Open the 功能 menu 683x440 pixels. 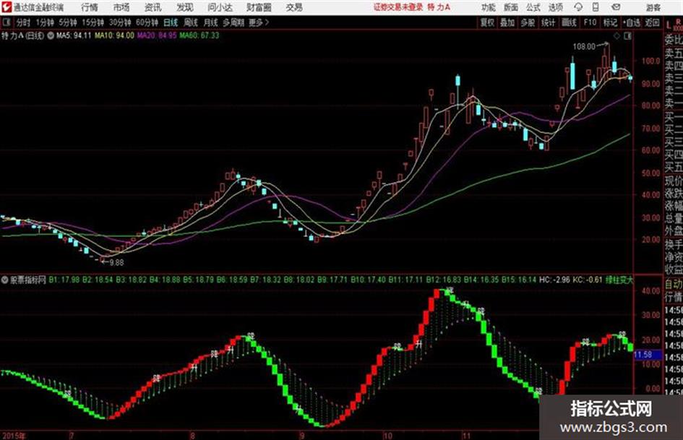[x=489, y=7]
